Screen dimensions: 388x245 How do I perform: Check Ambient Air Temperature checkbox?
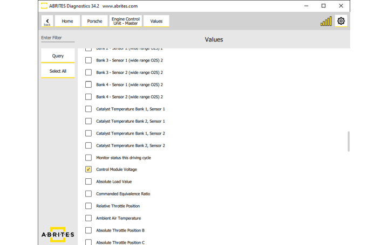pyautogui.click(x=89, y=218)
